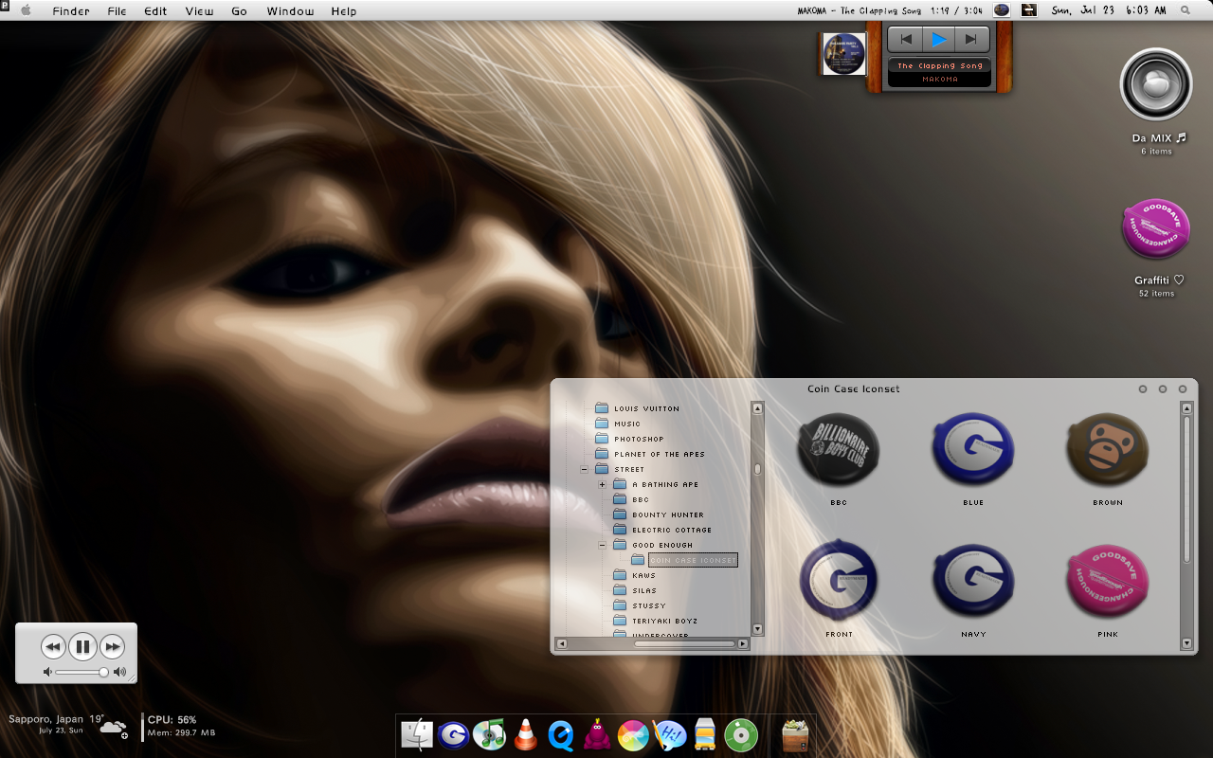Select the TERIYAKI BOYZ folder
The height and width of the screenshot is (758, 1213).
655,621
